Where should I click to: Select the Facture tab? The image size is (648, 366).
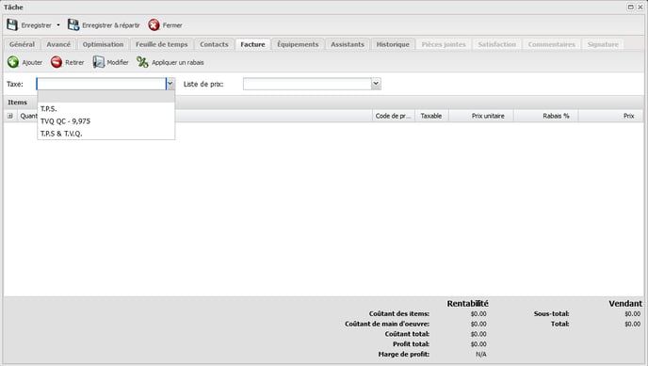(253, 44)
